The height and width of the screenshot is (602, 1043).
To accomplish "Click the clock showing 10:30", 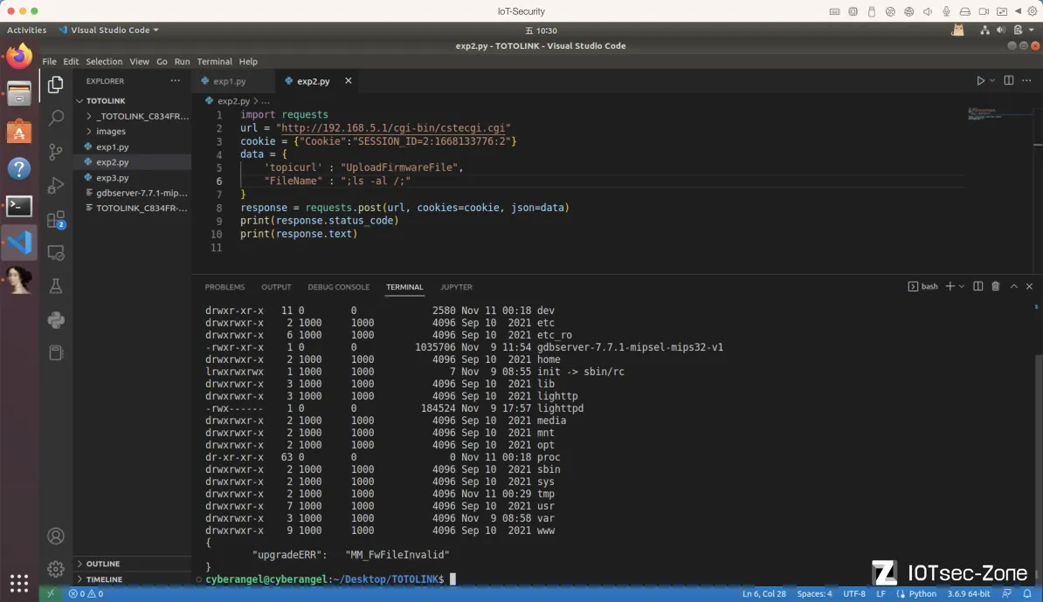I will (x=541, y=31).
